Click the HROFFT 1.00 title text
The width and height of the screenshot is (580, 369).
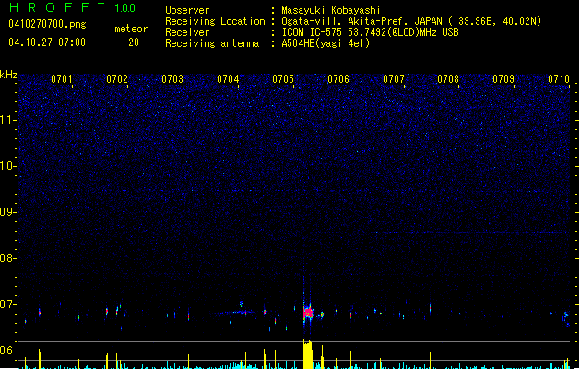tap(73, 7)
